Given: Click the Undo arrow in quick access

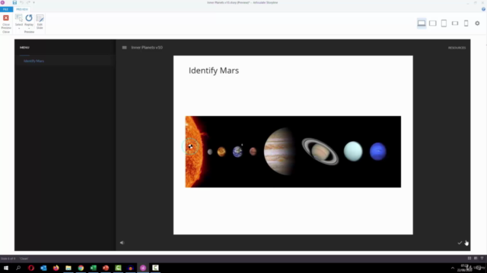Looking at the screenshot, I should click(21, 2).
